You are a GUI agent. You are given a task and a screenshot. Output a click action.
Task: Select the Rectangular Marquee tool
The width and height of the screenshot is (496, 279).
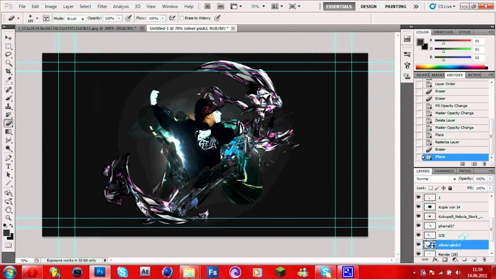[x=9, y=46]
